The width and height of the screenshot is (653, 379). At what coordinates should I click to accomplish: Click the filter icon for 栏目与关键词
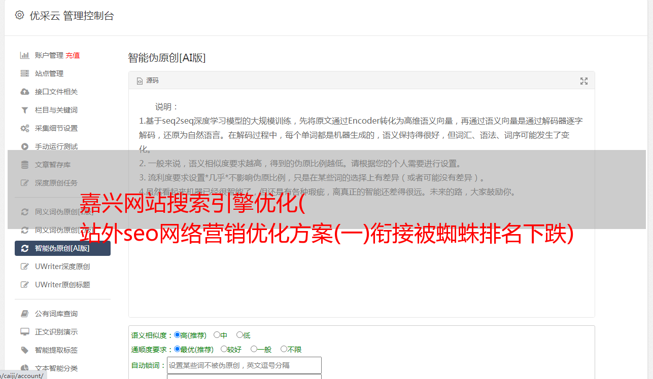click(24, 110)
